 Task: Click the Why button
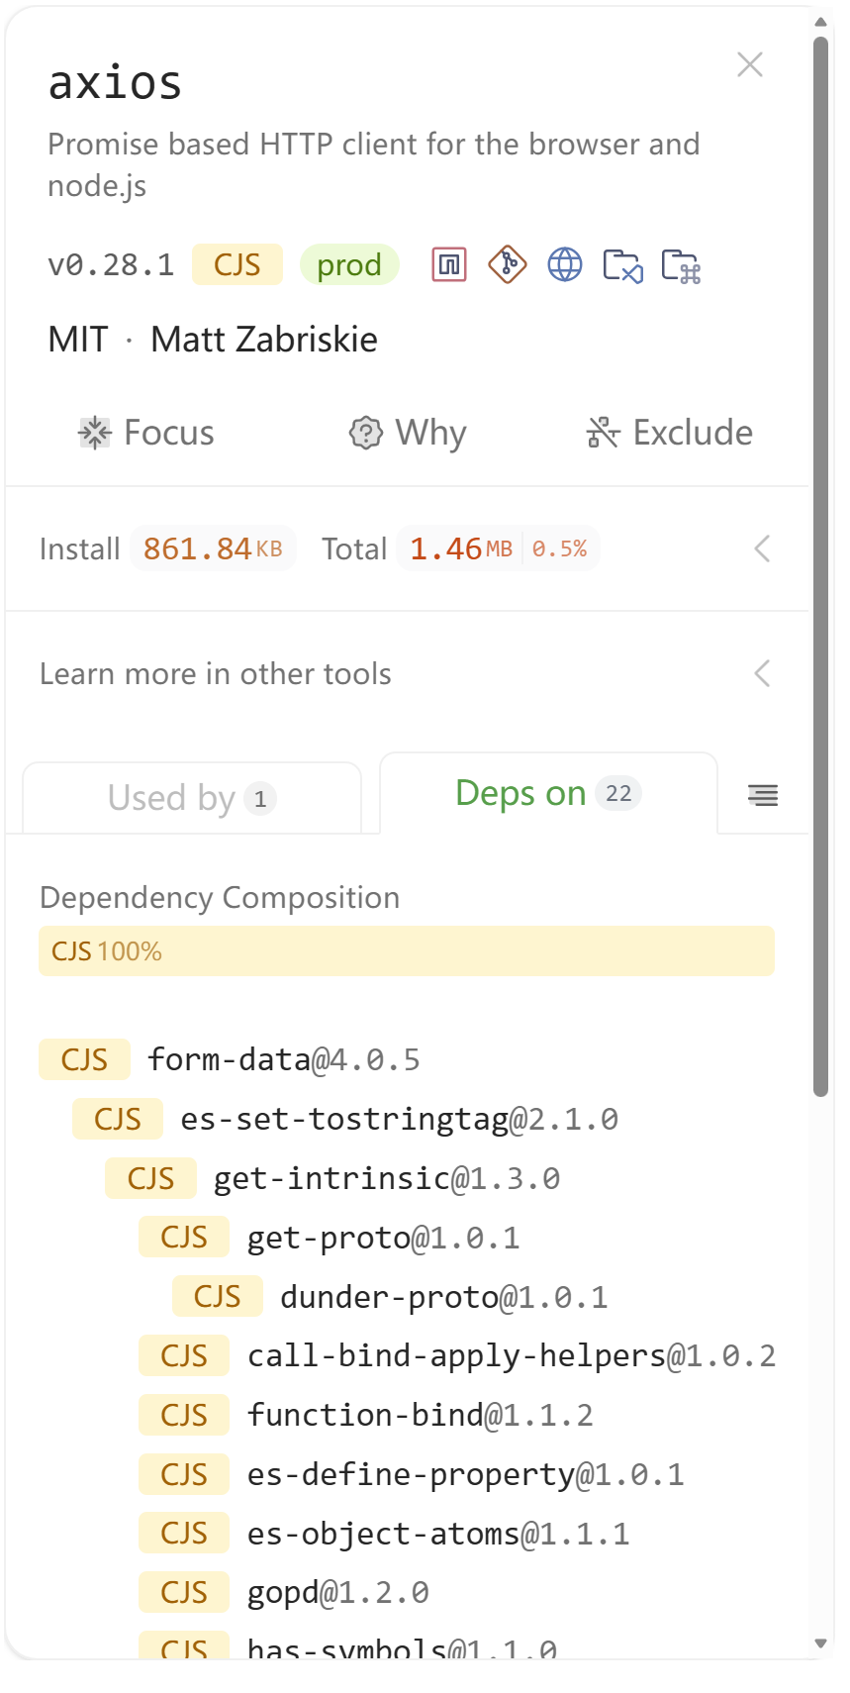408,433
